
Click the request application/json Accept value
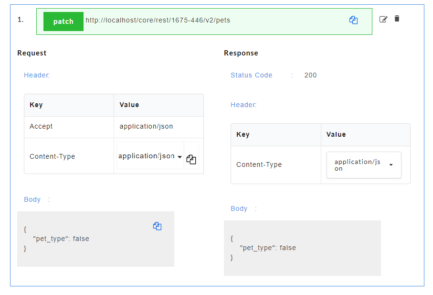click(146, 126)
